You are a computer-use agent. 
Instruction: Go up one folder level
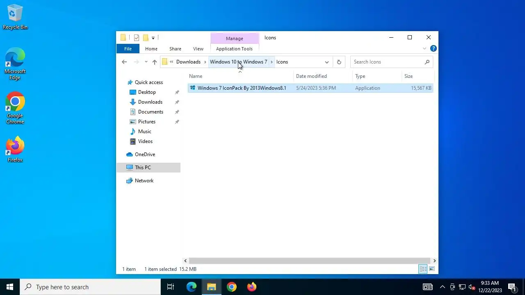(155, 62)
